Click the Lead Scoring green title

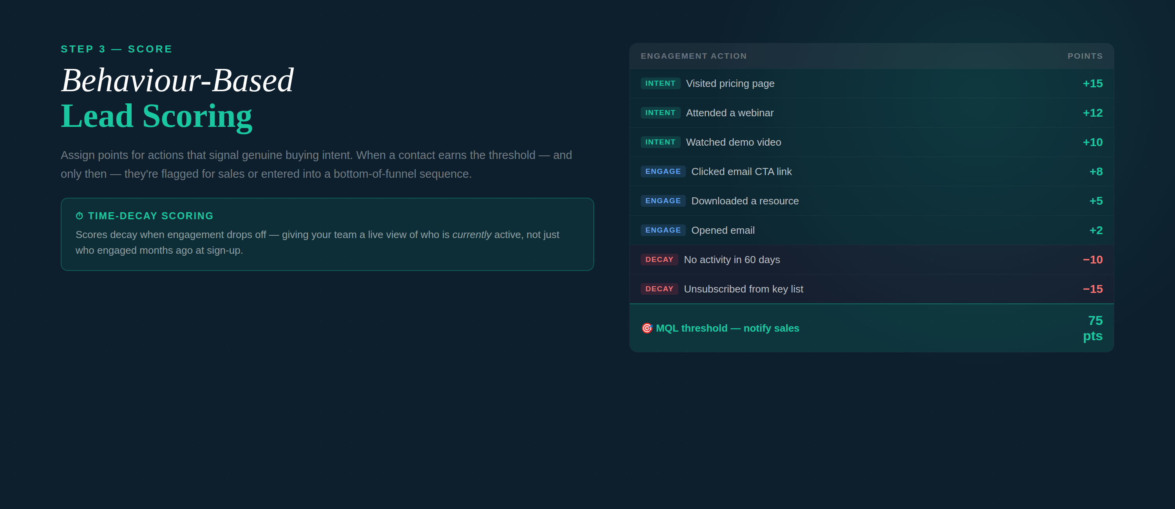(156, 116)
